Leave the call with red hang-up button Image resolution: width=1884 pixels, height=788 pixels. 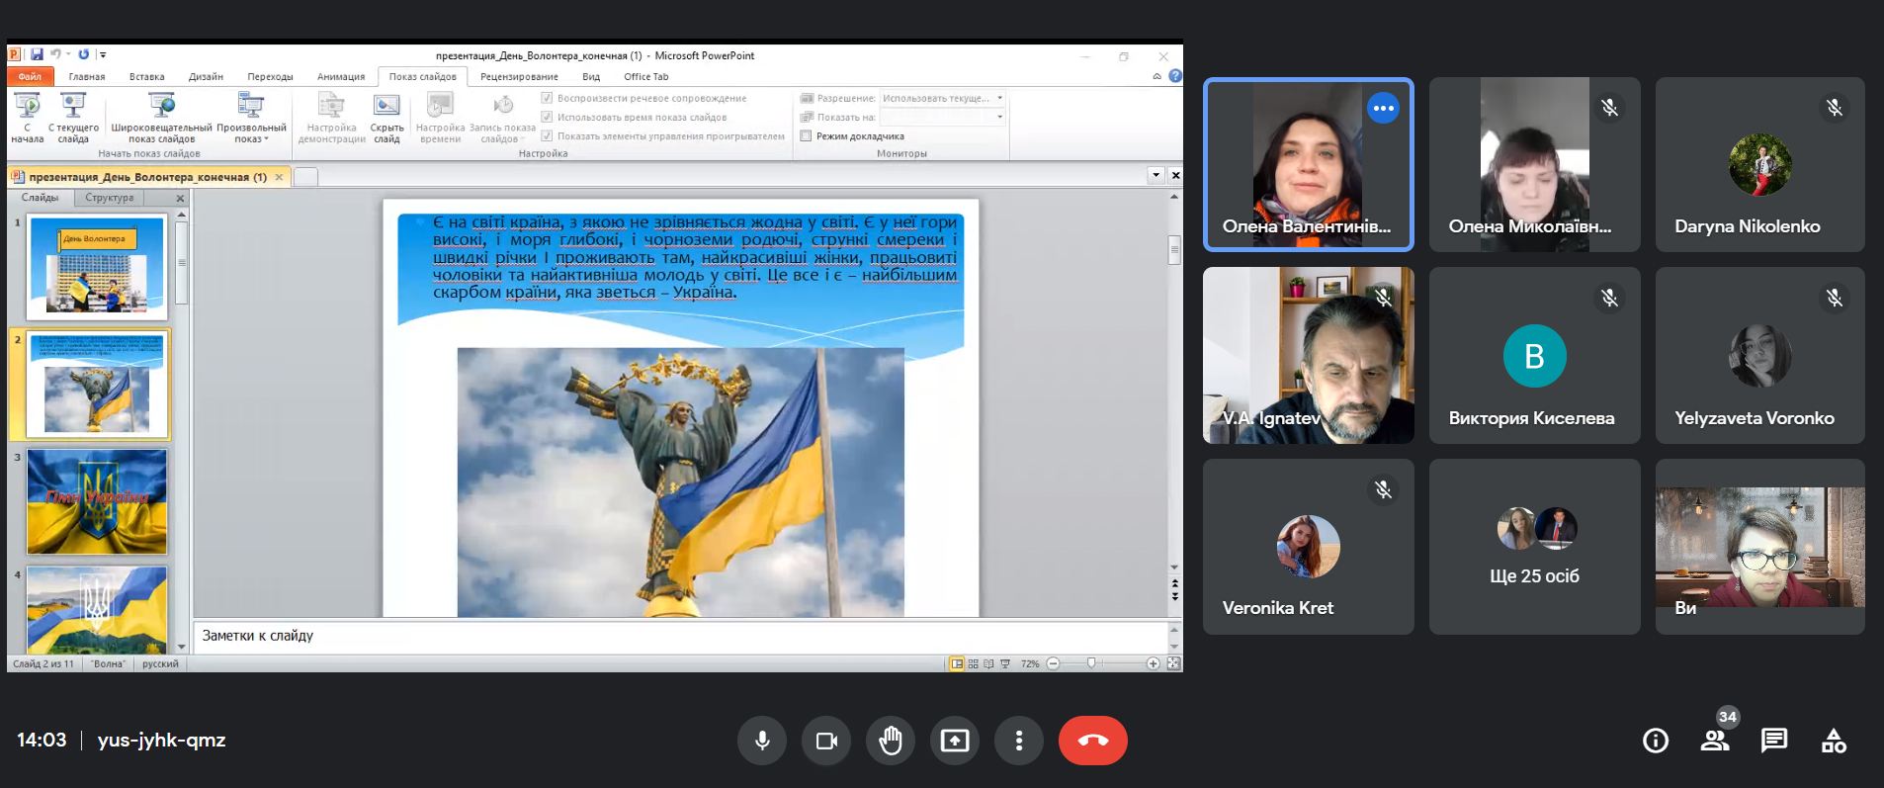1092,741
